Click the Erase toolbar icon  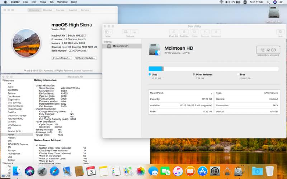coord(194,32)
